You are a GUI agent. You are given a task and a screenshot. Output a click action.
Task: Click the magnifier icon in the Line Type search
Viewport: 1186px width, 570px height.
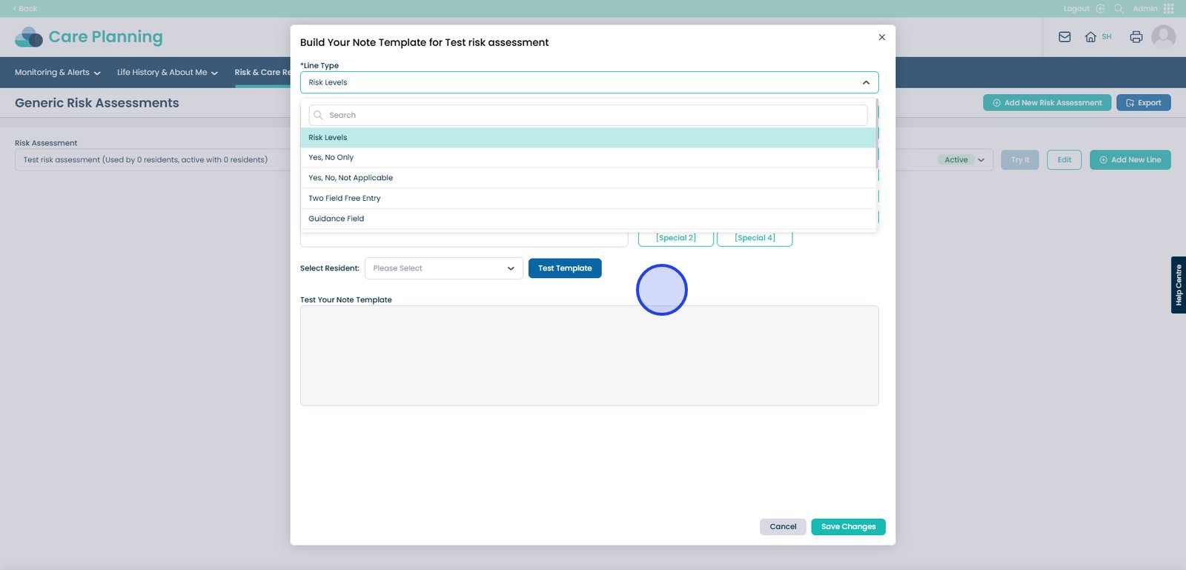coord(318,115)
